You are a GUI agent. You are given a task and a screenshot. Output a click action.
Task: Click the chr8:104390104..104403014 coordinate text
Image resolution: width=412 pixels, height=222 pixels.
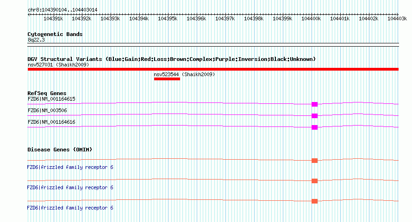62,10
